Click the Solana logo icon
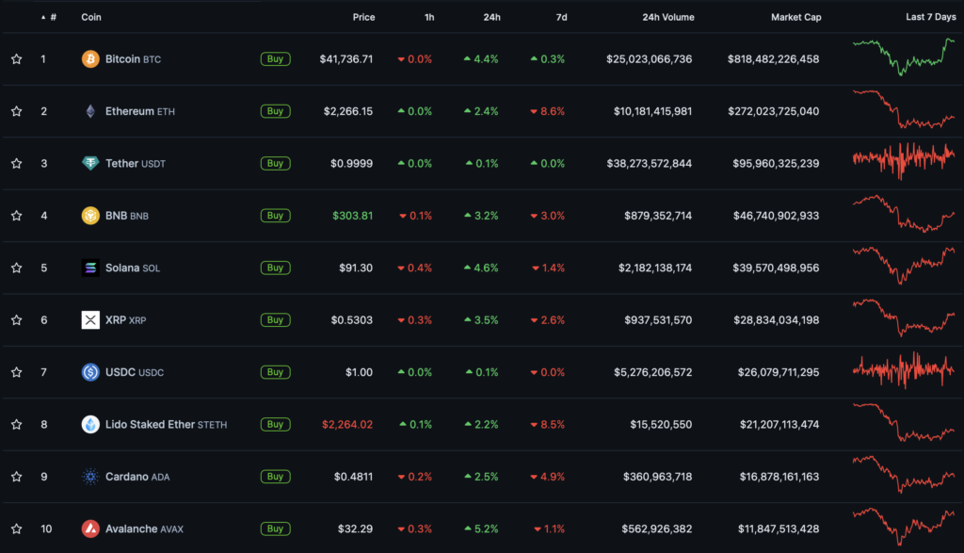 tap(90, 268)
